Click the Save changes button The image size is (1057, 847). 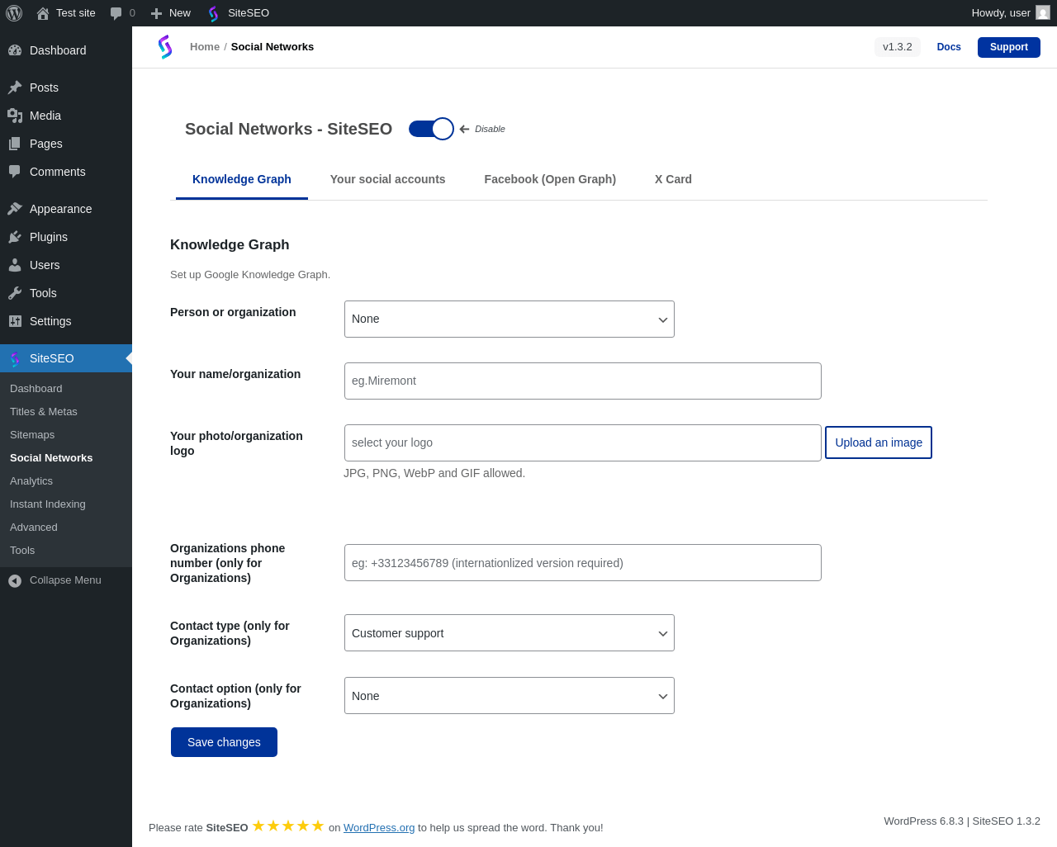tap(224, 742)
